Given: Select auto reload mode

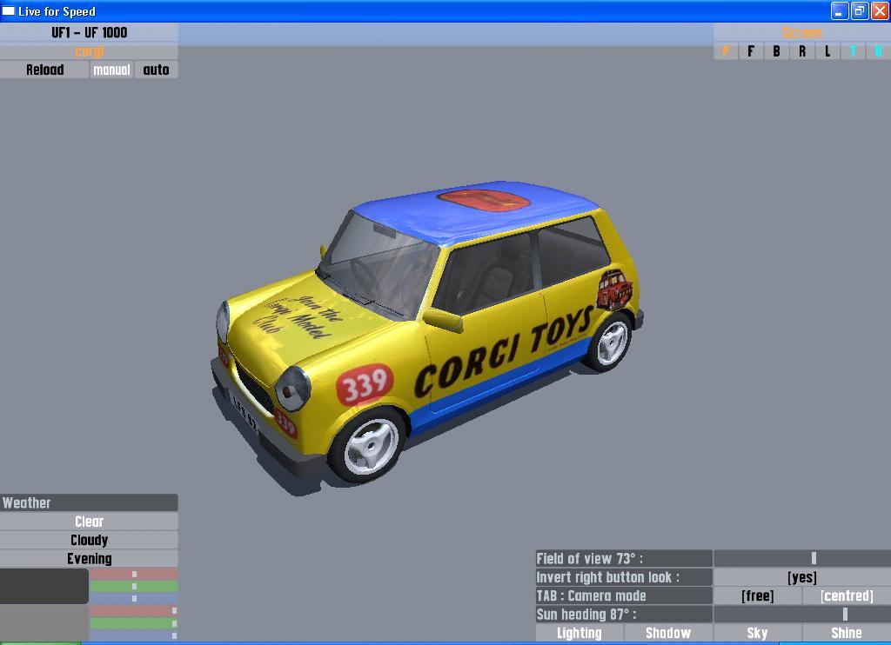Looking at the screenshot, I should tap(157, 70).
